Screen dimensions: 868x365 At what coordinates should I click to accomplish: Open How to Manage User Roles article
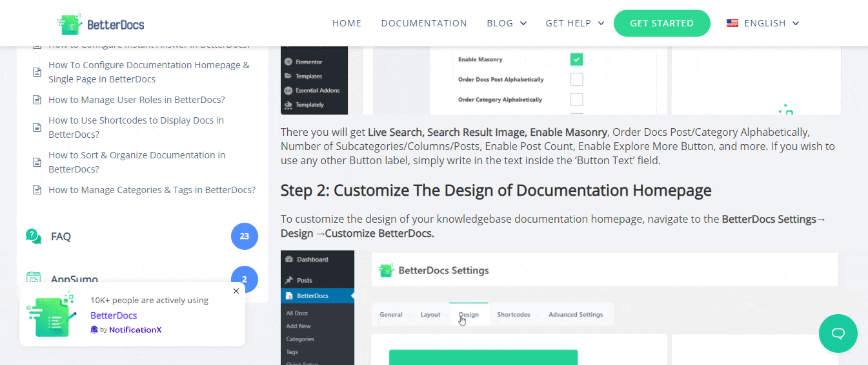click(136, 100)
